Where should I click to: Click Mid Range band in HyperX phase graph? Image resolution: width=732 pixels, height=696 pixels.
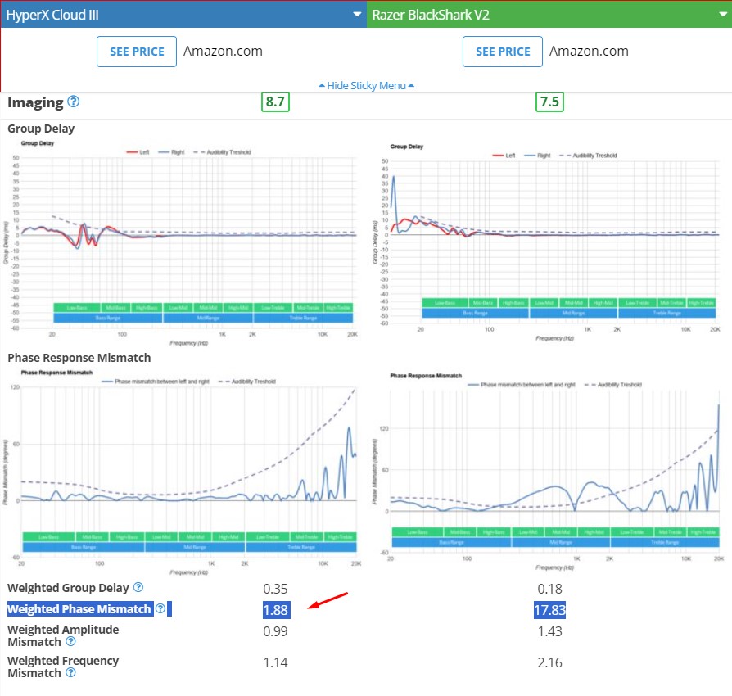(195, 547)
